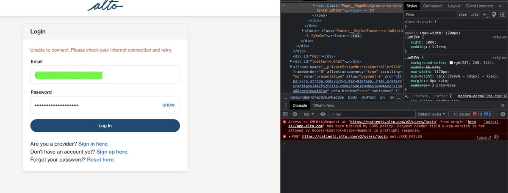The width and height of the screenshot is (508, 193).
Task: Click the new style rule plus icon
Action: (x=485, y=14)
